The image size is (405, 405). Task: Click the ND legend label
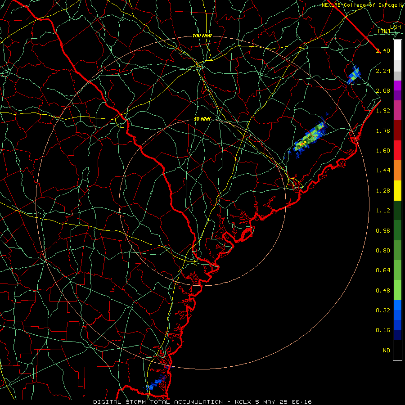coord(387,351)
